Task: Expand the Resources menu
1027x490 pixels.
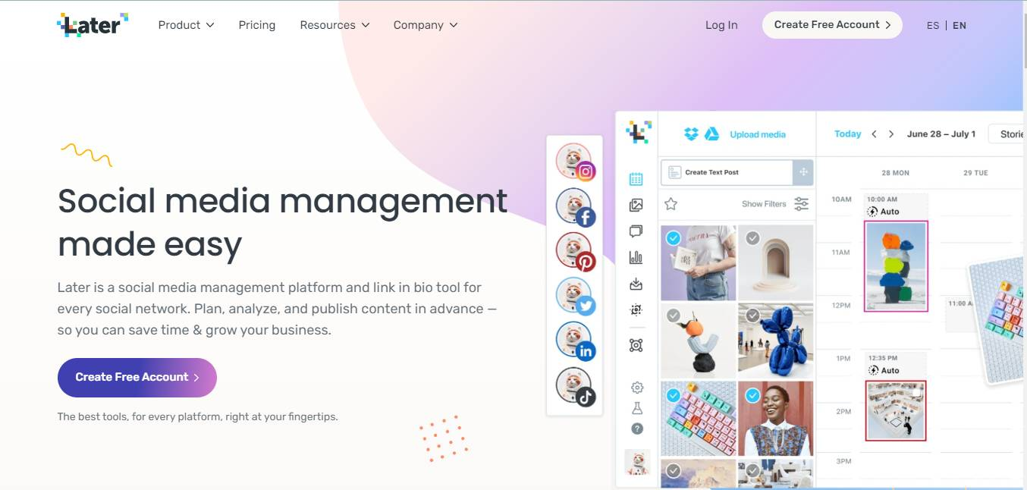Action: (x=334, y=25)
